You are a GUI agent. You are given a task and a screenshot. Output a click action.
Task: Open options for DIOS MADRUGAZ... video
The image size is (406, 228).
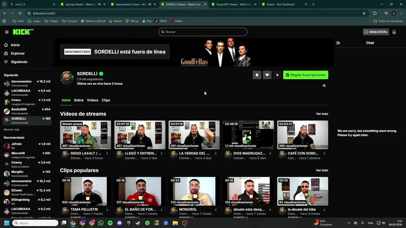coord(270,153)
